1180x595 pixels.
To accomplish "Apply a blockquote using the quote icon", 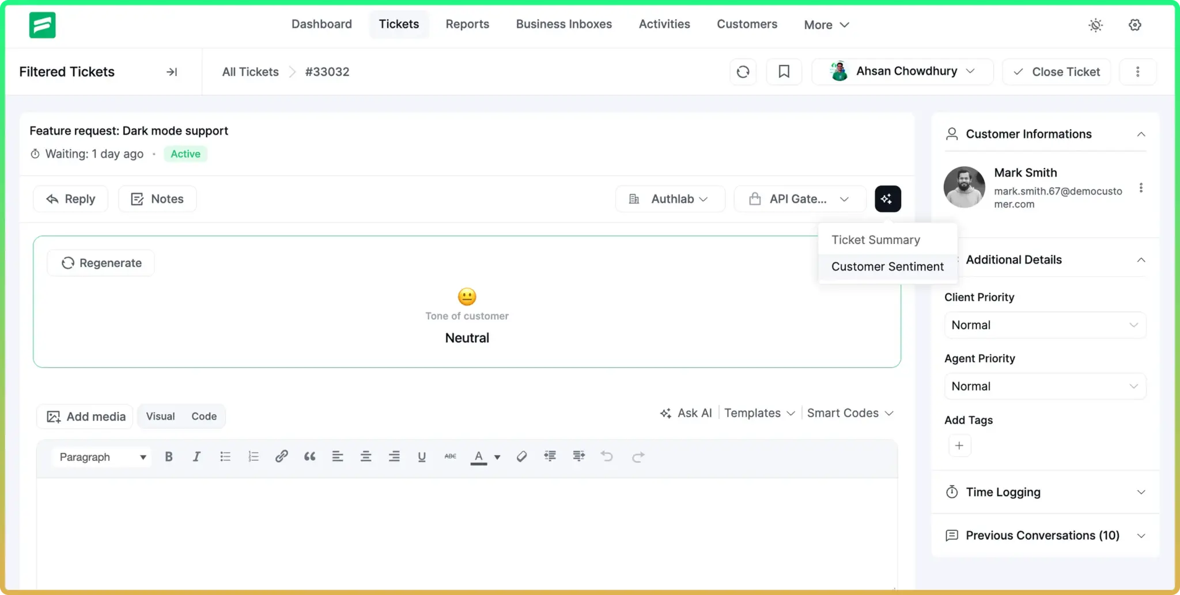I will 310,456.
